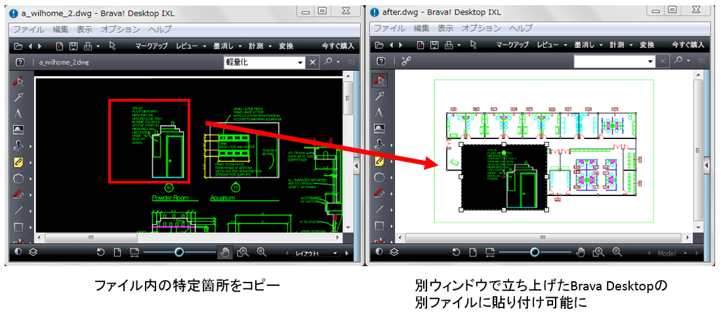
Task: Toggle pan hand tool in a_wilhome_2.dwg window
Action: (x=225, y=252)
